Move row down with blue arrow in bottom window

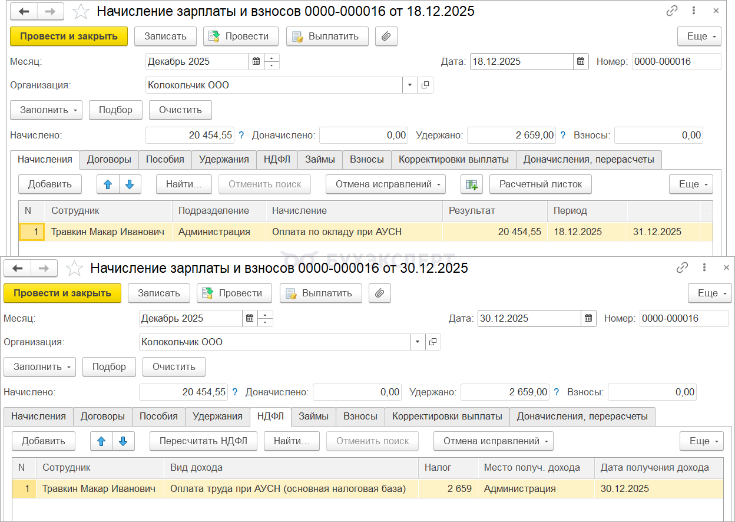point(123,441)
